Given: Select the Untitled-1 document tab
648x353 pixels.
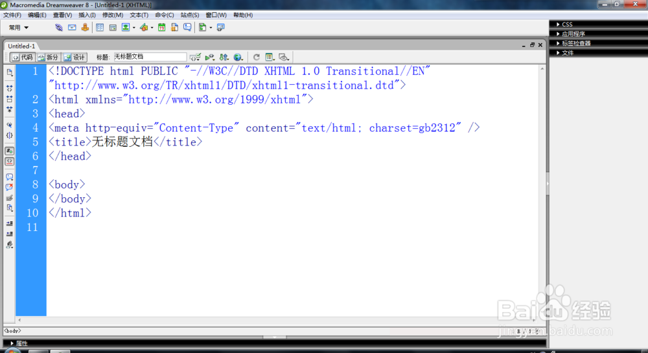Looking at the screenshot, I should pos(21,46).
